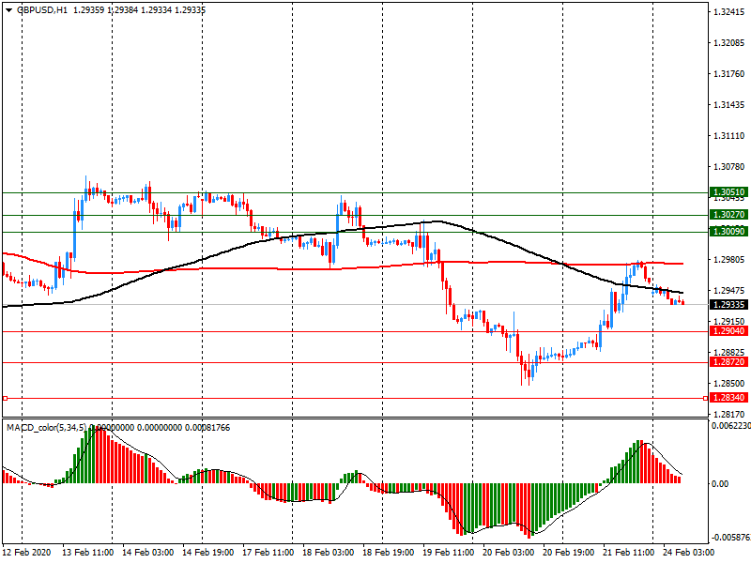Screen dimensions: 751x563
Task: Select the MACD_color(5,34,5) indicator label
Action: click(x=47, y=428)
